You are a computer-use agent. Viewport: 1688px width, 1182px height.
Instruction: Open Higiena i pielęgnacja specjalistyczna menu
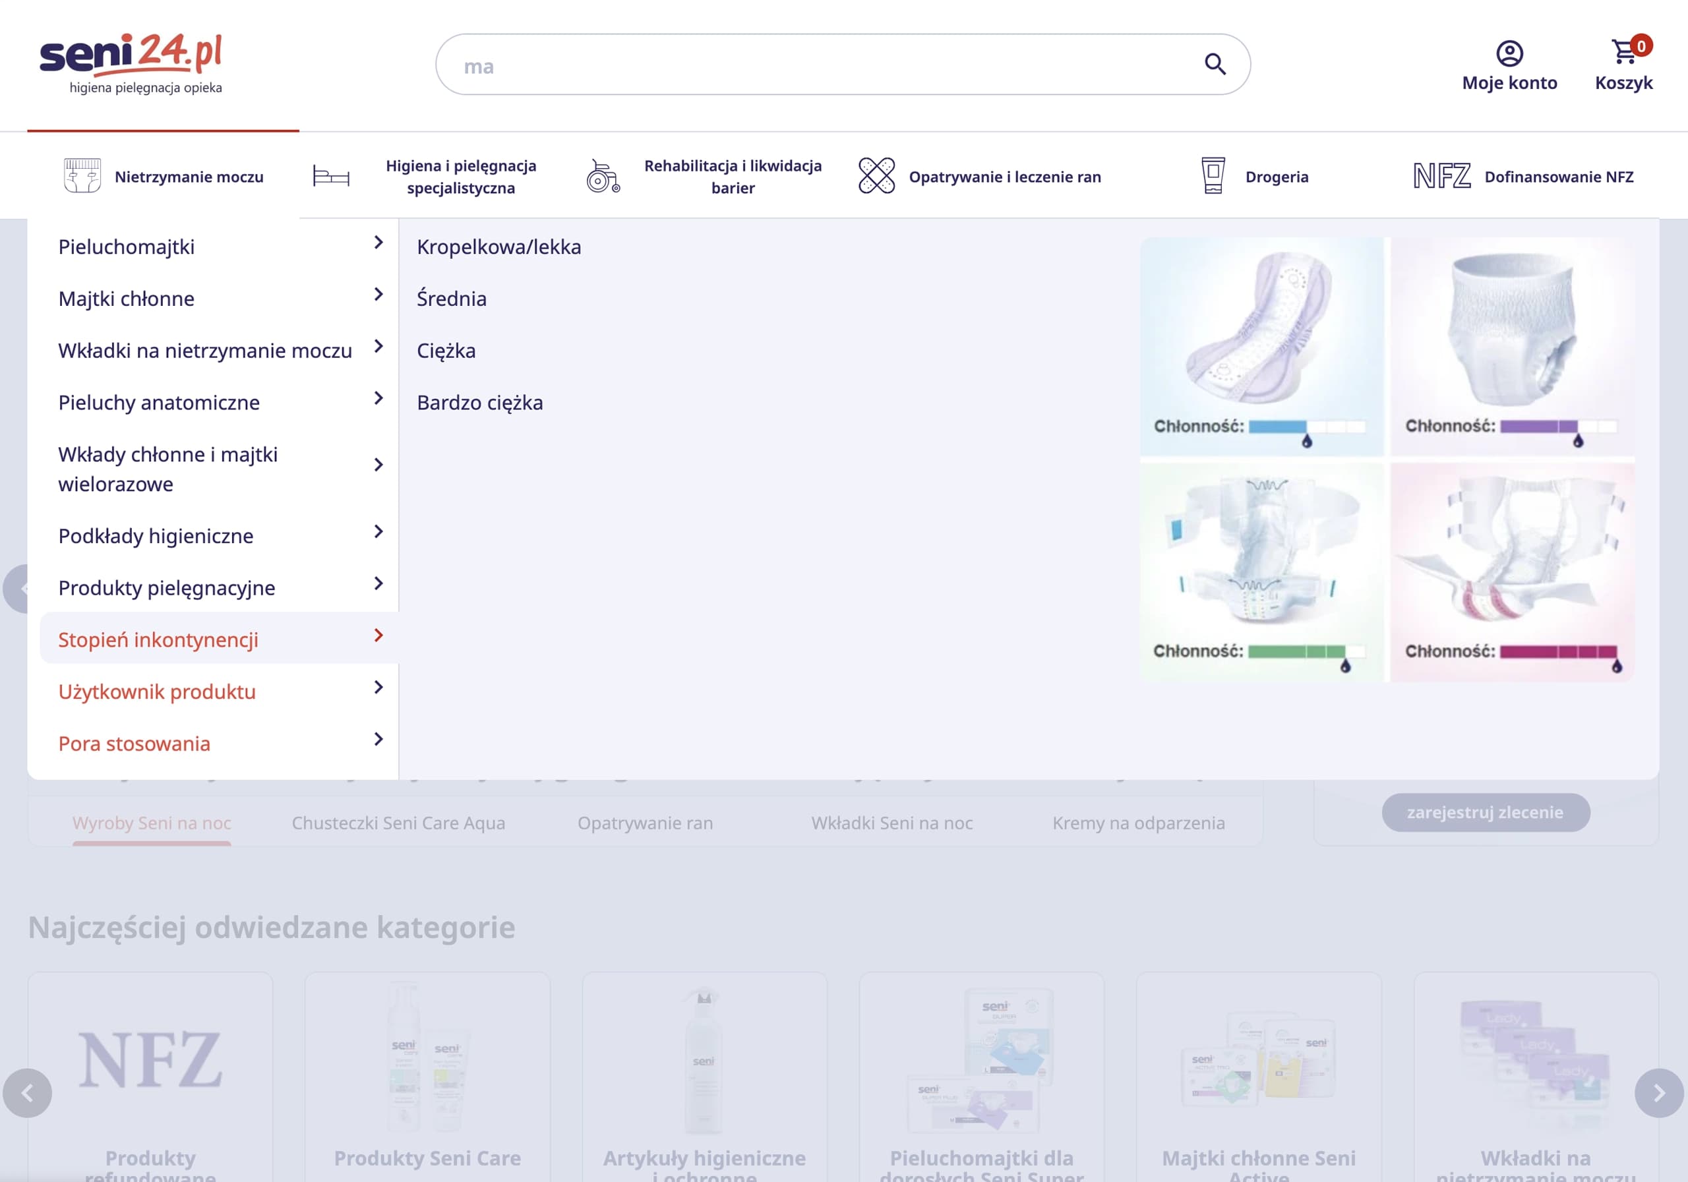461,177
